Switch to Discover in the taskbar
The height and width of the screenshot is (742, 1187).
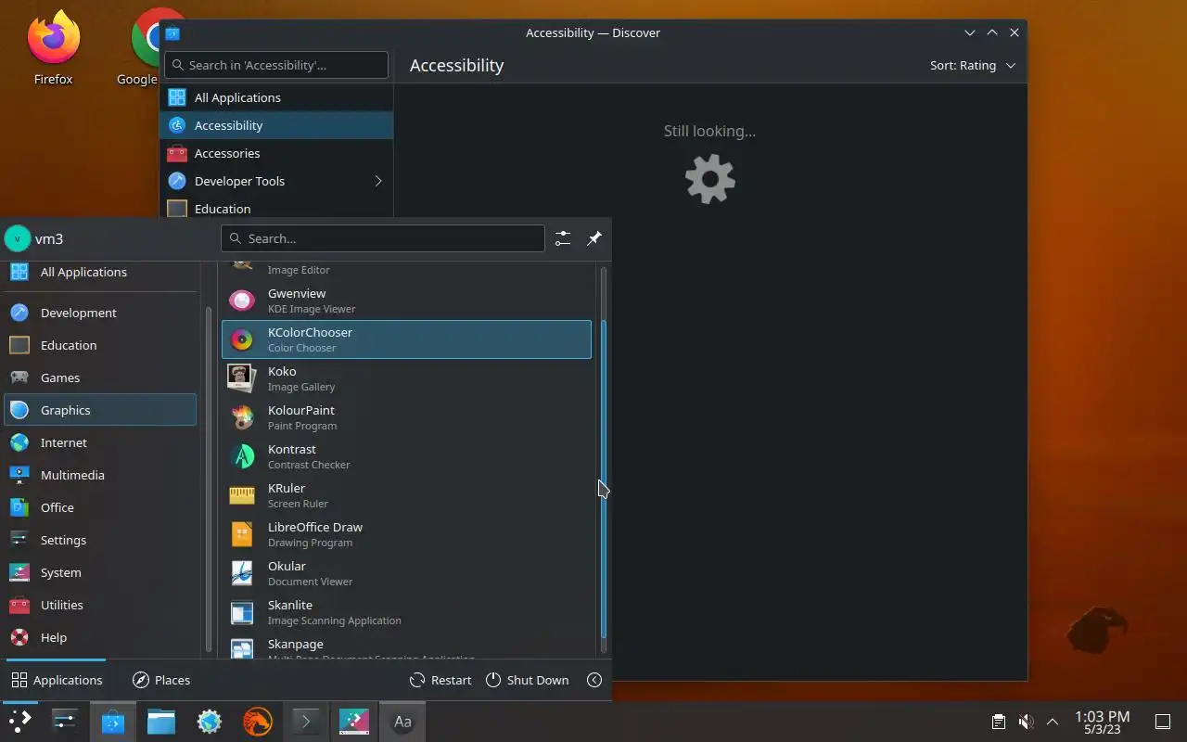pyautogui.click(x=113, y=722)
